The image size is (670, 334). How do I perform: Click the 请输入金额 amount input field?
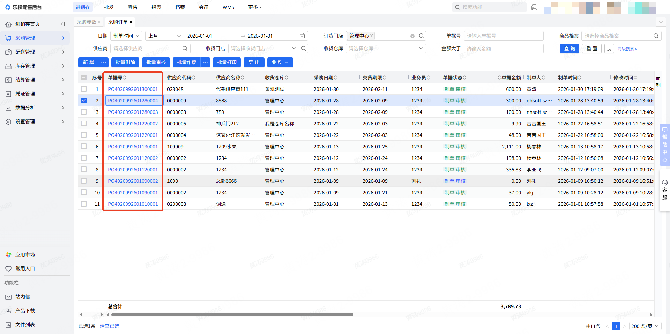pos(503,48)
